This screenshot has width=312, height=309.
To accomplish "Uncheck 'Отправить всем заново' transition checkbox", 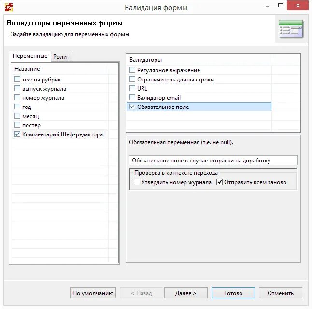I will 219,182.
